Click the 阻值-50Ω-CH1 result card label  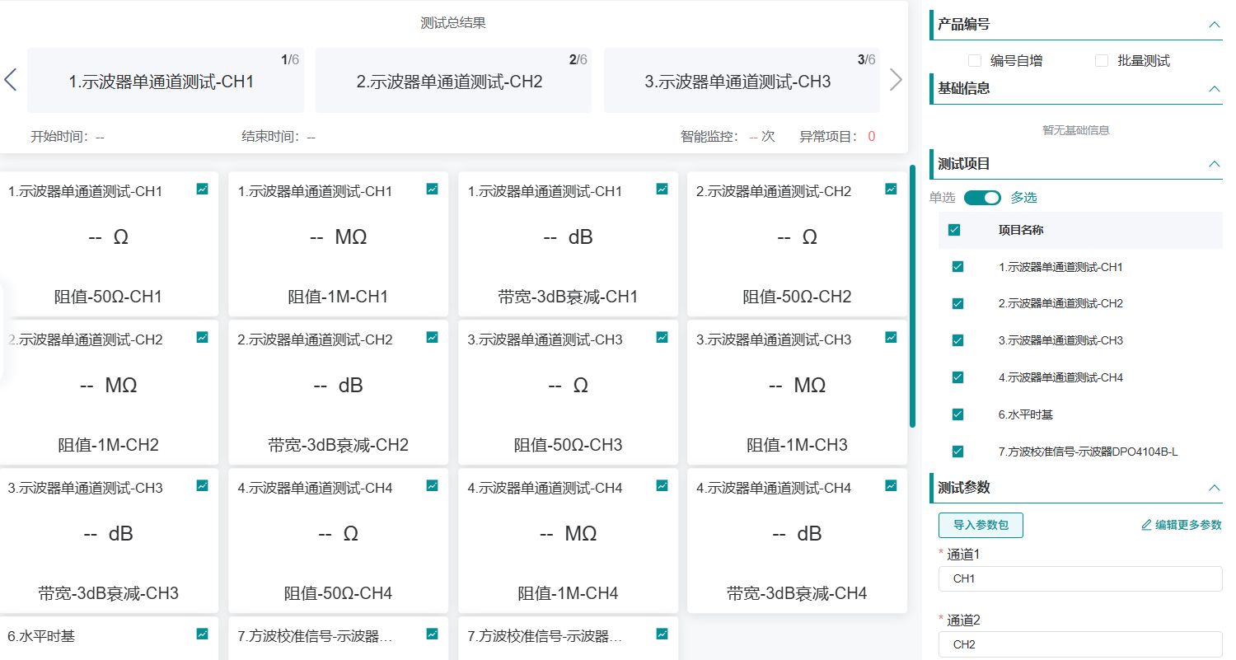coord(108,297)
